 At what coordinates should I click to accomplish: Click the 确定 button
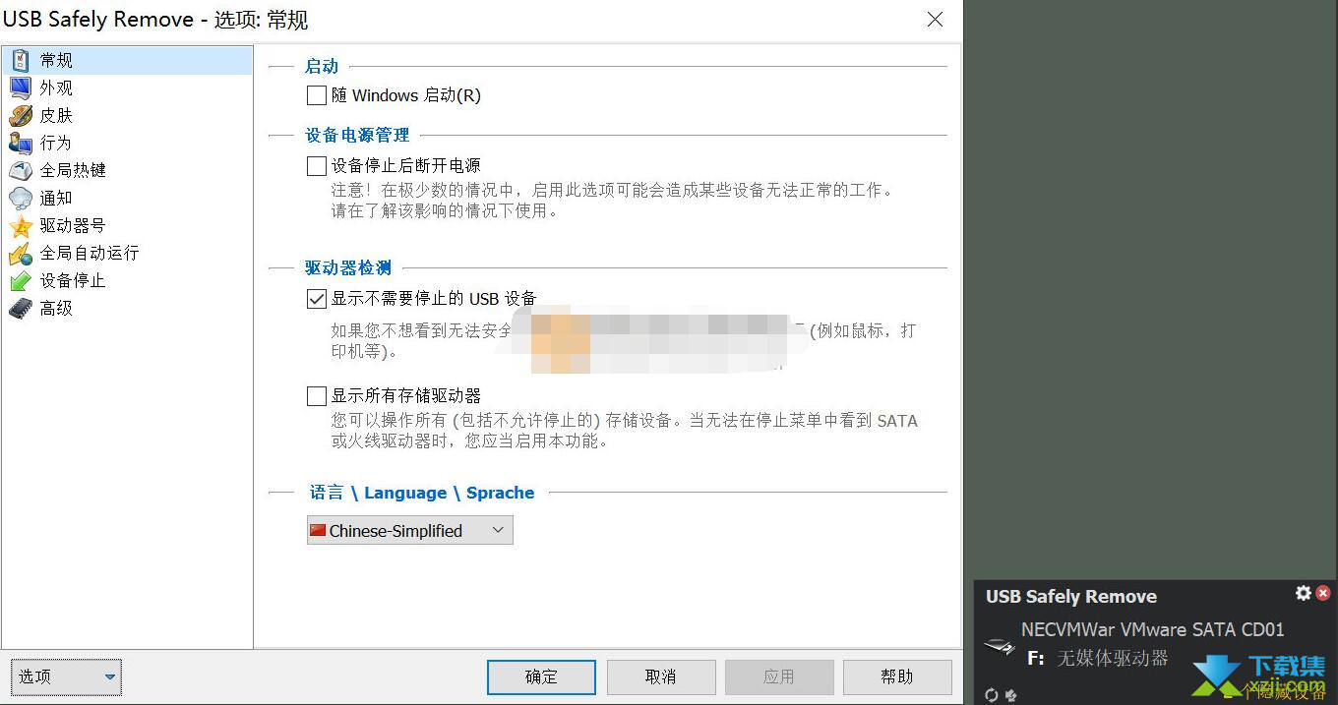[x=541, y=676]
